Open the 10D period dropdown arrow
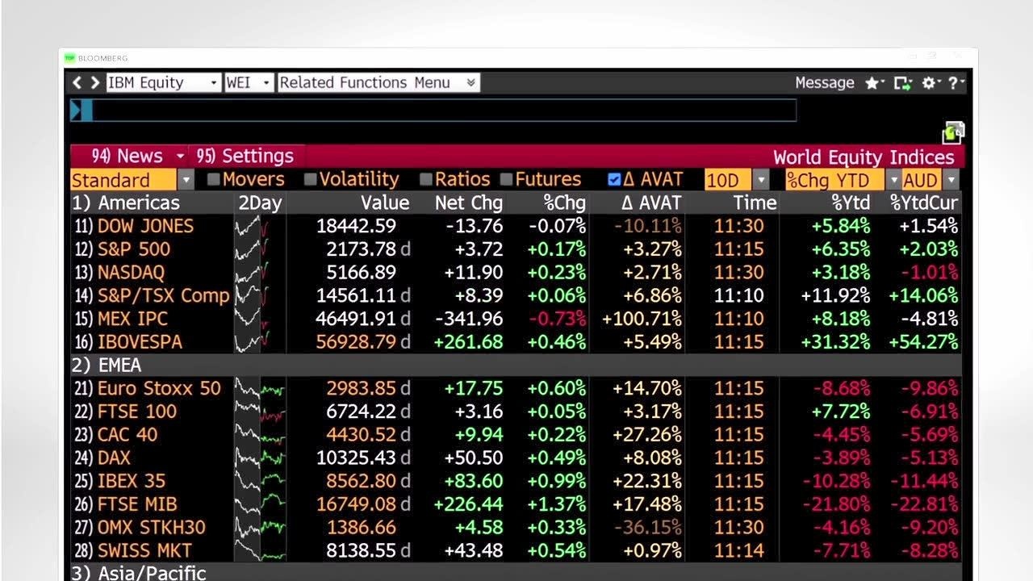This screenshot has width=1033, height=581. (761, 180)
